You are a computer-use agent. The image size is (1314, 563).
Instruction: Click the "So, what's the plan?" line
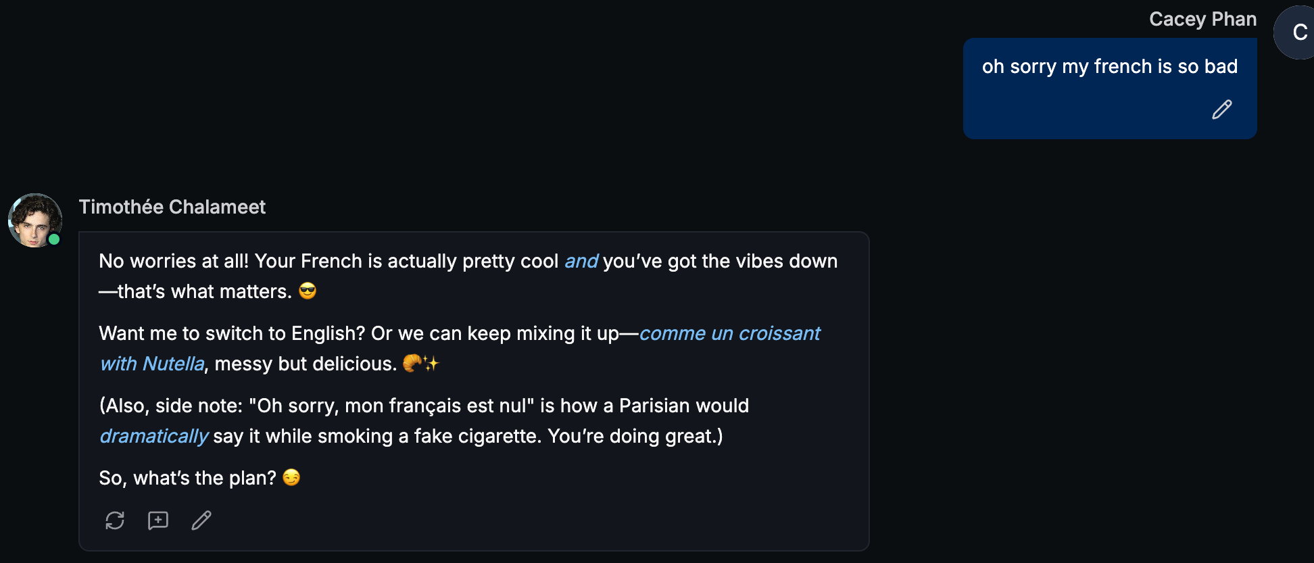click(x=187, y=478)
